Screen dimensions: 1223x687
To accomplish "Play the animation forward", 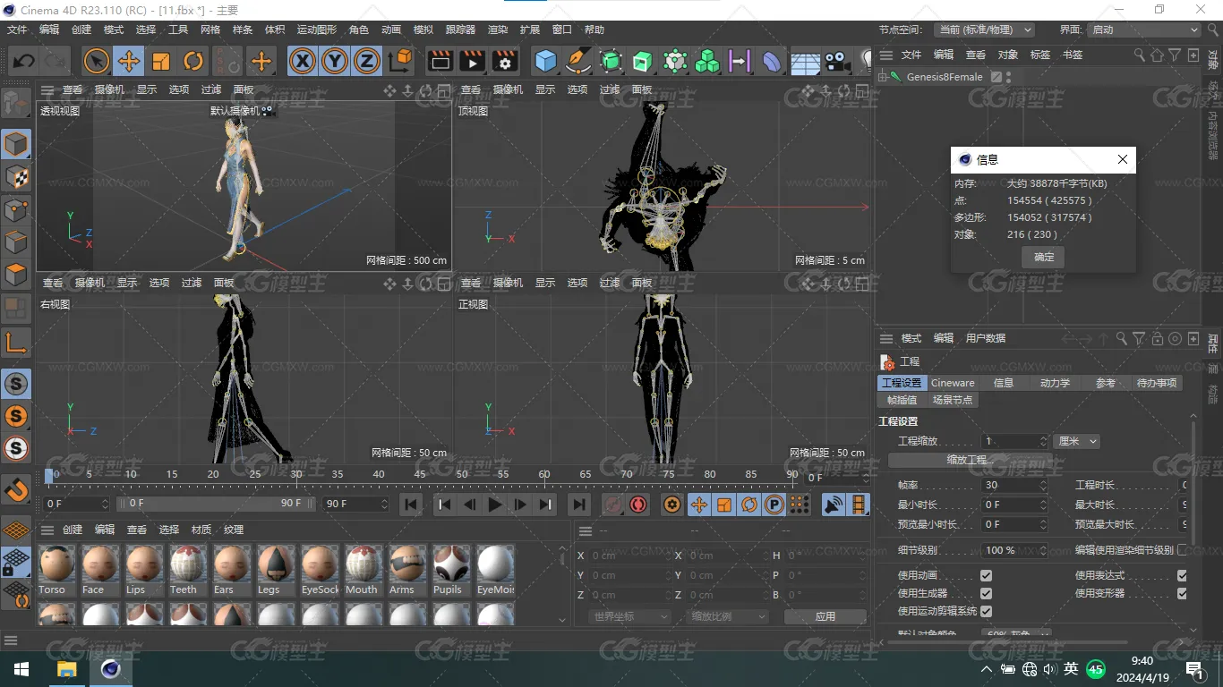I will 495,505.
